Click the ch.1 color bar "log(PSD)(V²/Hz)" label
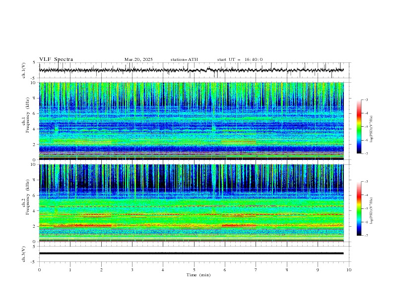Viewport: 393px width, 303px height. click(372, 129)
